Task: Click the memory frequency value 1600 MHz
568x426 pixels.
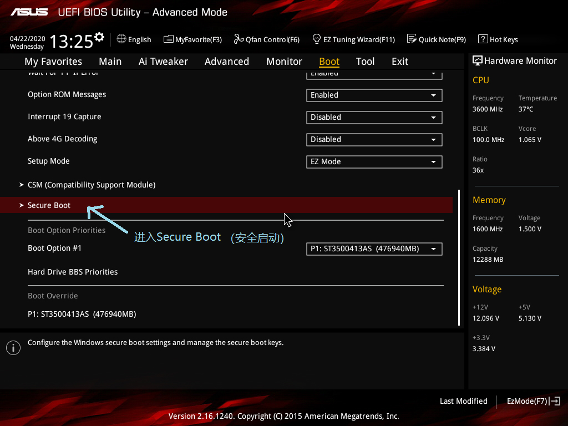Action: click(488, 229)
